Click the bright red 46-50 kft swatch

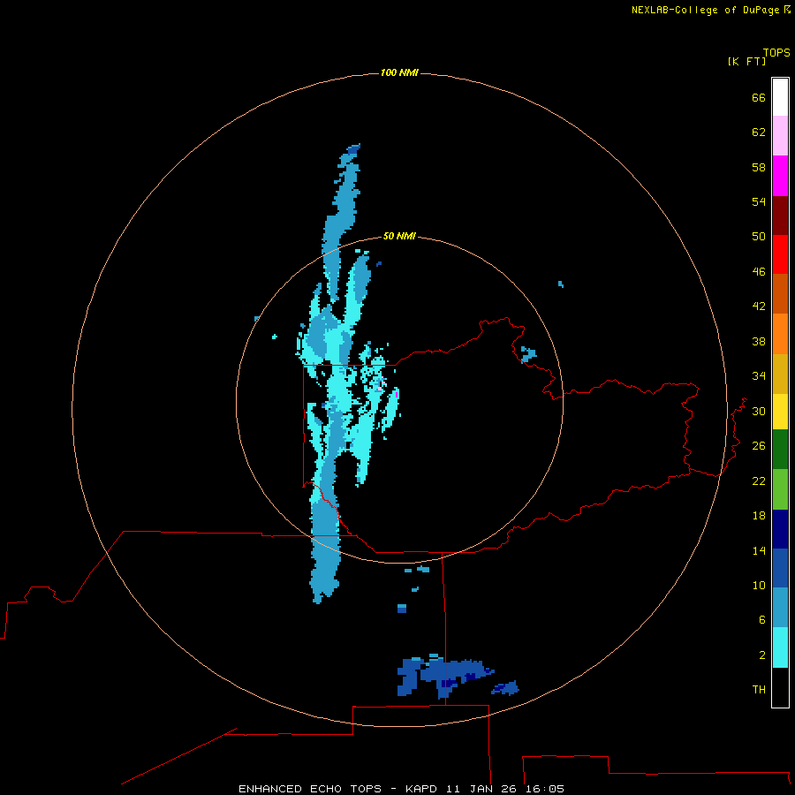click(780, 254)
